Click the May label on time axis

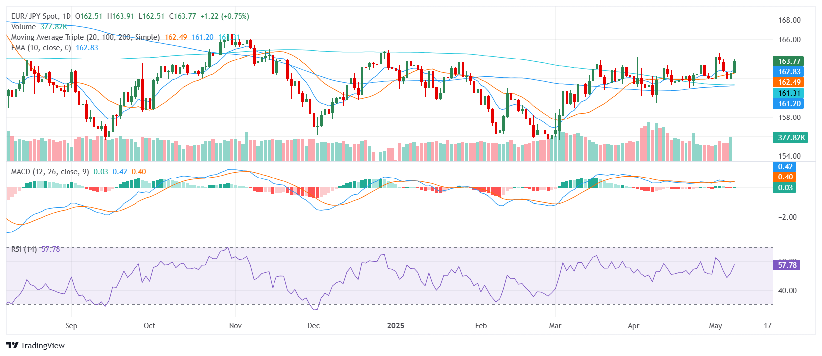pos(715,326)
